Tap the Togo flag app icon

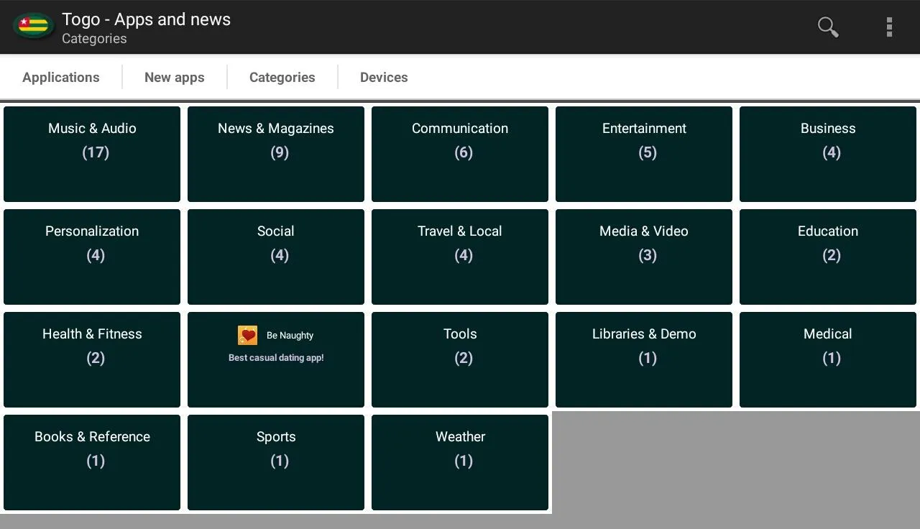(x=33, y=27)
